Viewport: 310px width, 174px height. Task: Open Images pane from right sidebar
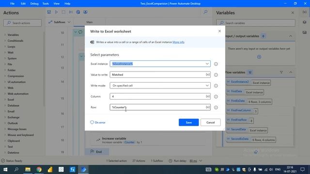tap(305, 32)
